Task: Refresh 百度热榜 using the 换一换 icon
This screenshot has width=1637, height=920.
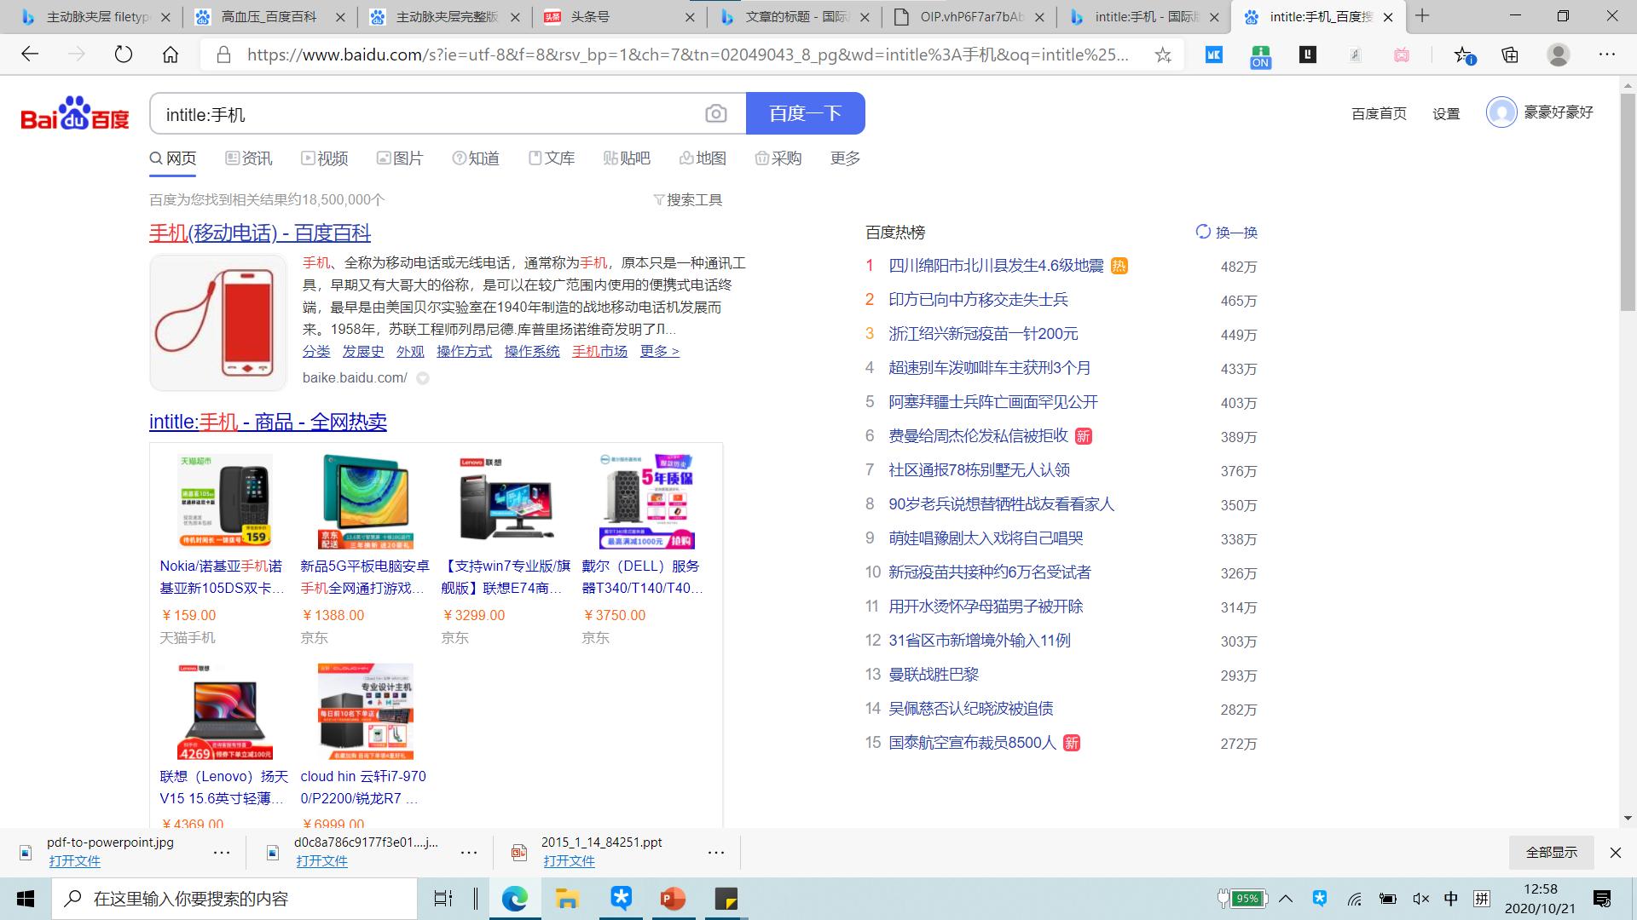Action: [x=1202, y=232]
